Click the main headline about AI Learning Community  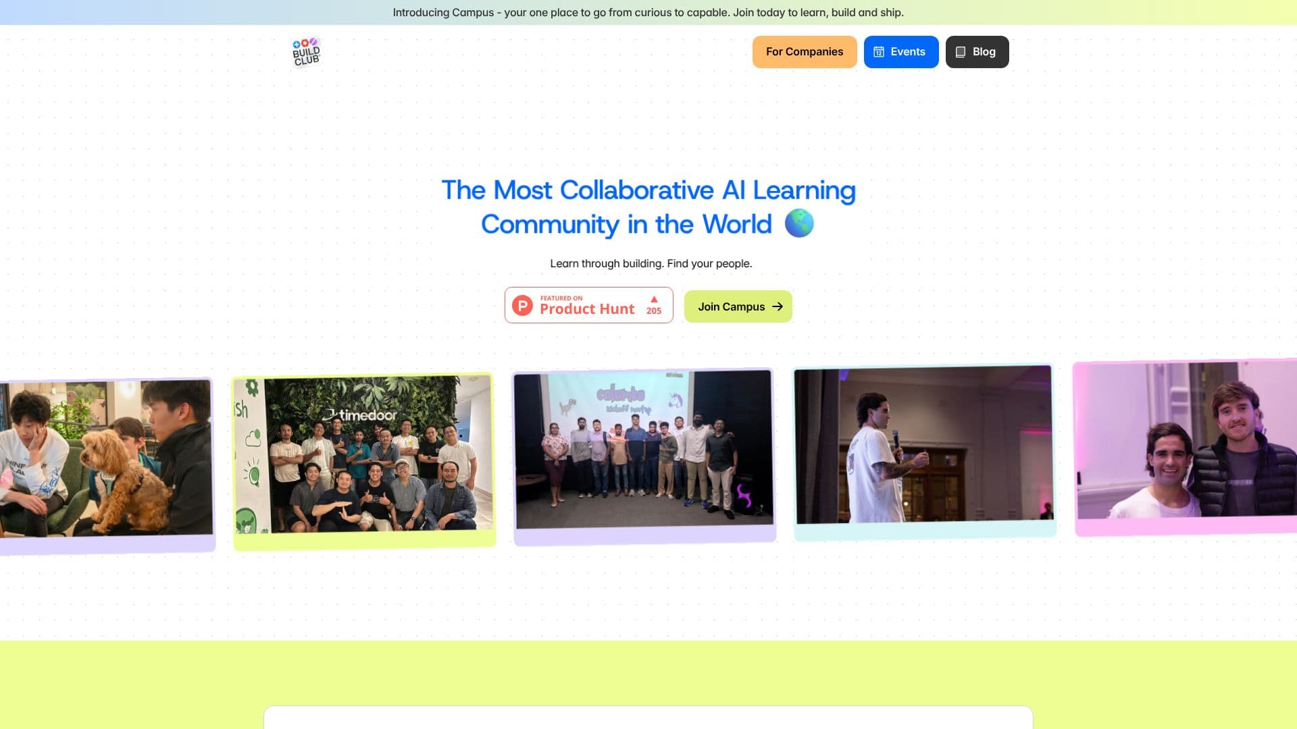pyautogui.click(x=648, y=207)
